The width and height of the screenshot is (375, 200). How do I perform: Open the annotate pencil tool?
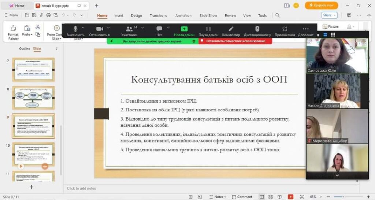coord(231,31)
